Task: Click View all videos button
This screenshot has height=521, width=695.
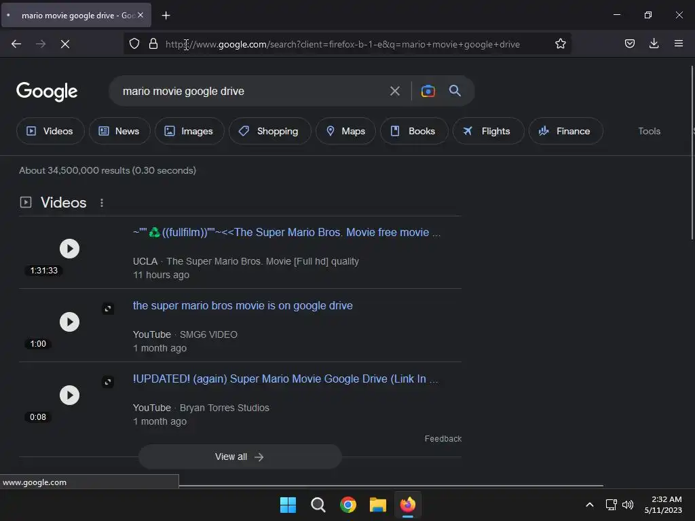Action: click(240, 457)
